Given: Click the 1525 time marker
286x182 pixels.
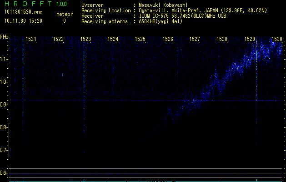Looking at the screenshot, I should pyautogui.click(x=140, y=39).
